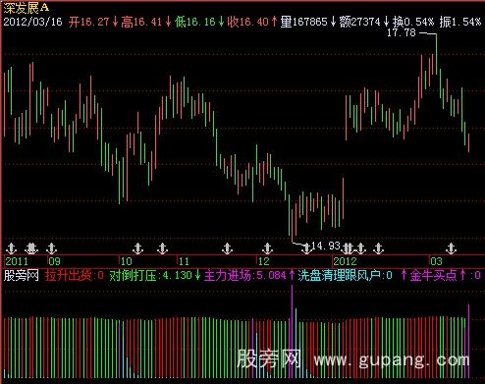Screen dimensions: 485x384
Task: Click the red 拉升出货:0 indicator label
Action: pyautogui.click(x=75, y=275)
